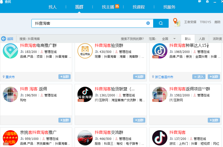Image resolution: width=223 pixels, height=147 pixels.
Task: Click hot keyword 王者荣耀
Action: point(190,22)
